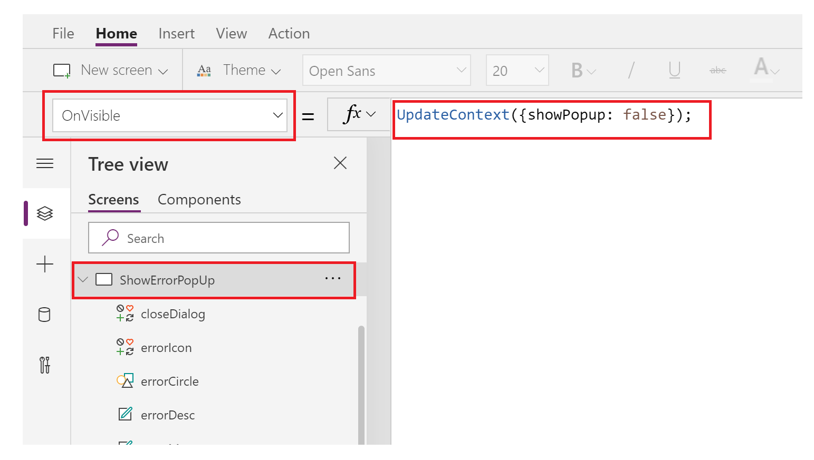Open the Advanced tools pane

[45, 365]
